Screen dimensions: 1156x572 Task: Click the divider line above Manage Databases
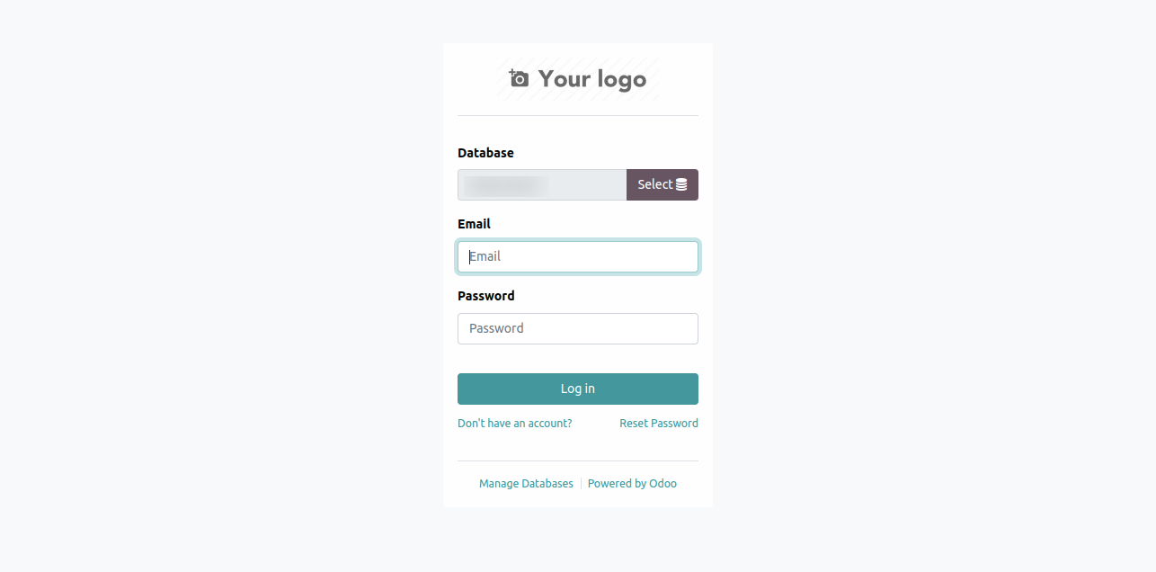pyautogui.click(x=578, y=460)
